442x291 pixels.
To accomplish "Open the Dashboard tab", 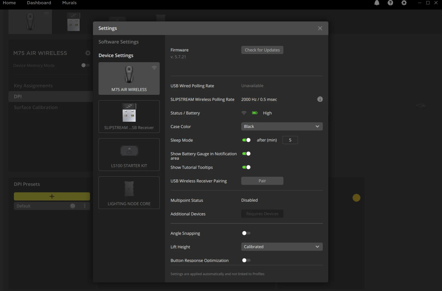I will (x=39, y=3).
